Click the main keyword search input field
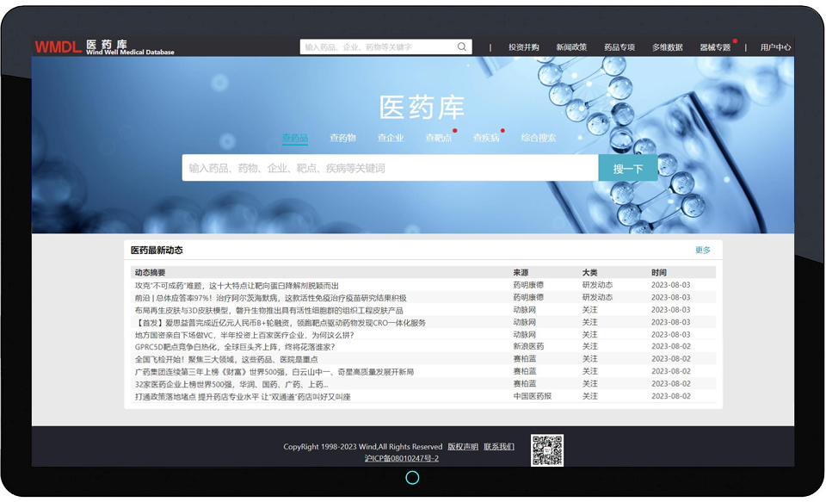Viewport: 826px width, 502px height. click(x=390, y=168)
